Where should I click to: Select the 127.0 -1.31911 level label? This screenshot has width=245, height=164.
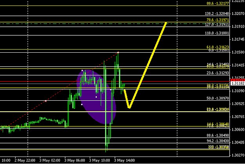[x=217, y=24]
